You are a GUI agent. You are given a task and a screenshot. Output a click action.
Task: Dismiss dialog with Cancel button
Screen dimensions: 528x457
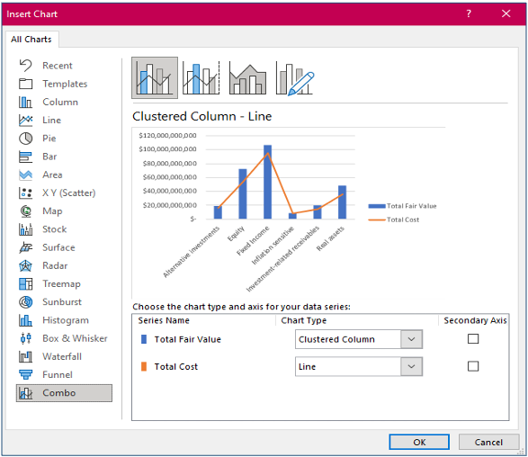[x=488, y=442]
